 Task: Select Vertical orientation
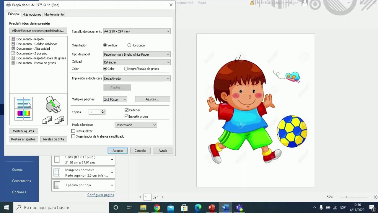110,45
